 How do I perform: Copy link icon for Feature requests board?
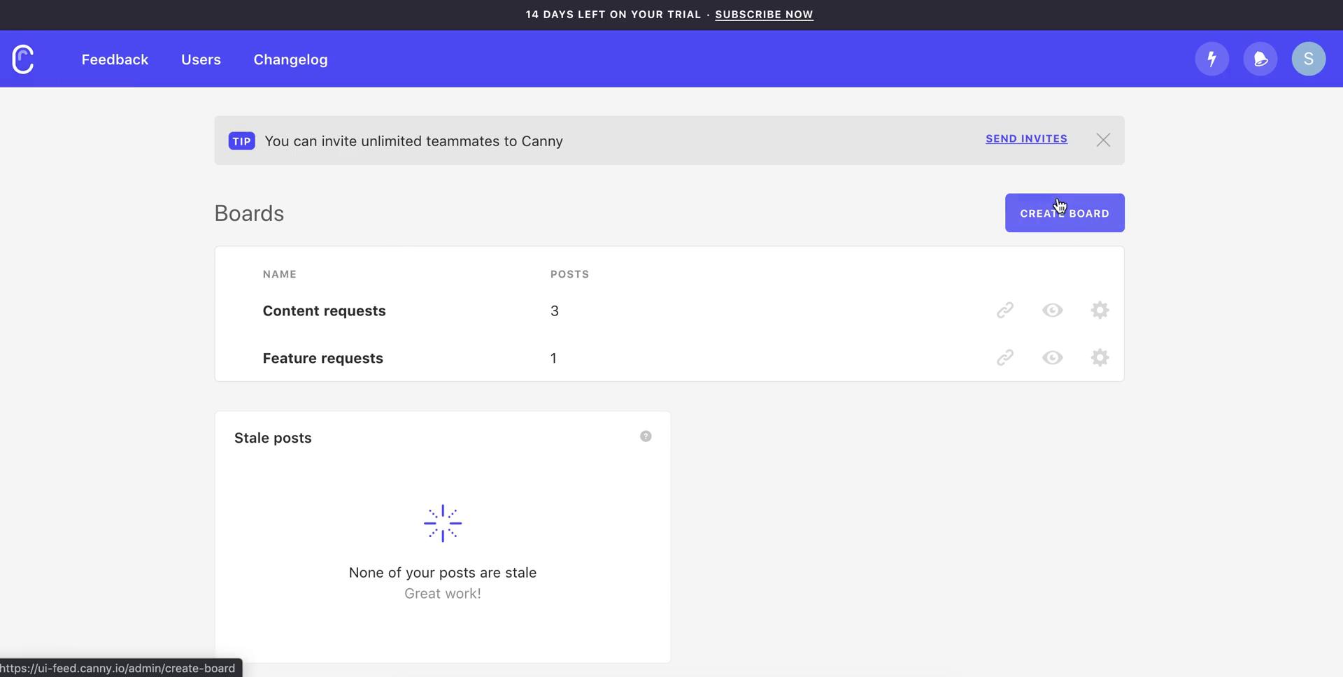tap(1004, 358)
